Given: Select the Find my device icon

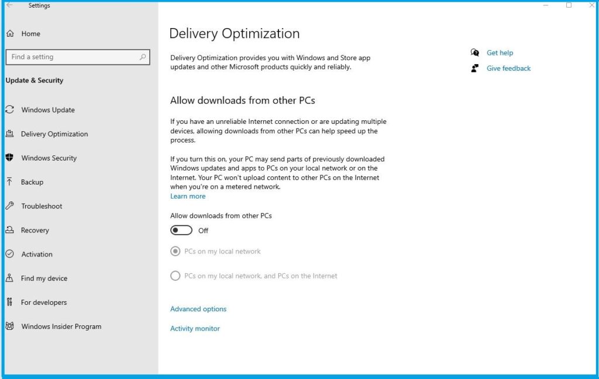Looking at the screenshot, I should pos(9,278).
